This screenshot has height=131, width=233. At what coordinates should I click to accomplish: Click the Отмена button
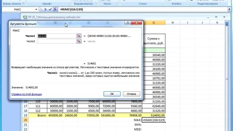click(x=131, y=94)
